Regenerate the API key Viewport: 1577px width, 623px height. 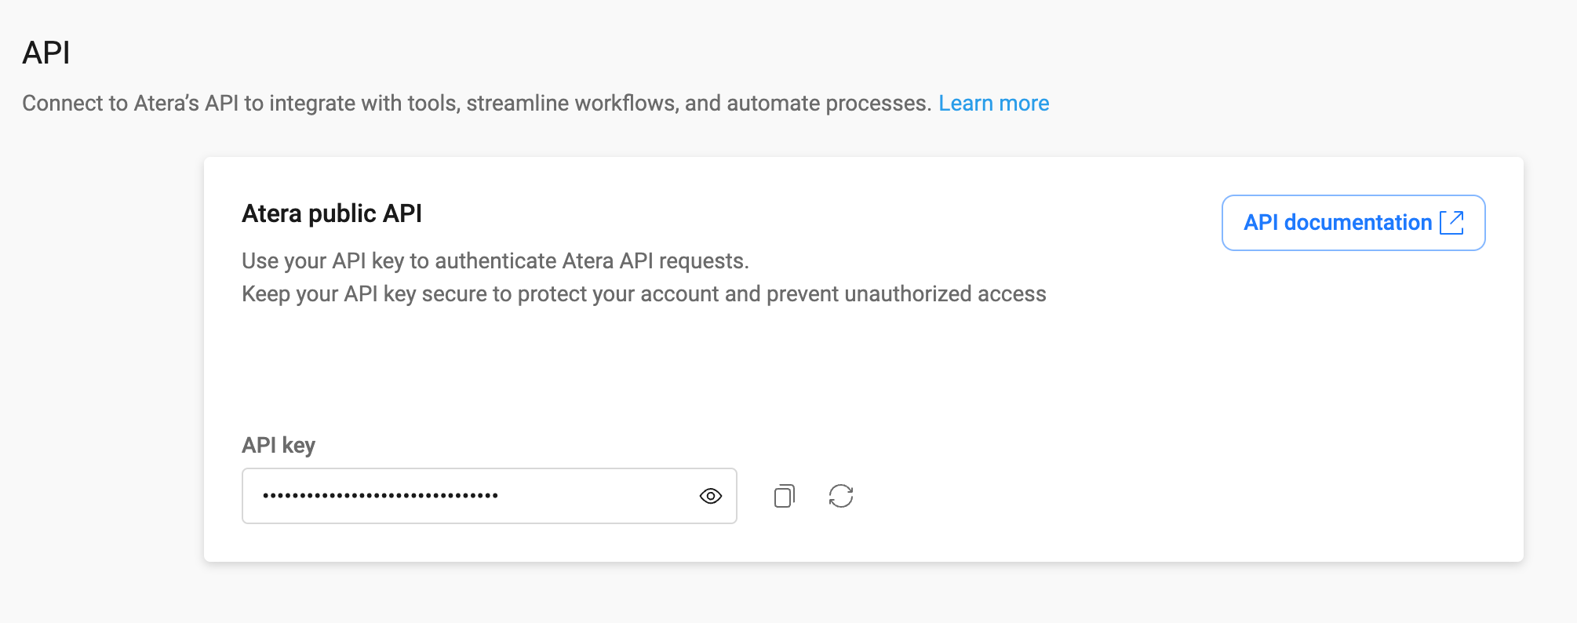click(841, 496)
